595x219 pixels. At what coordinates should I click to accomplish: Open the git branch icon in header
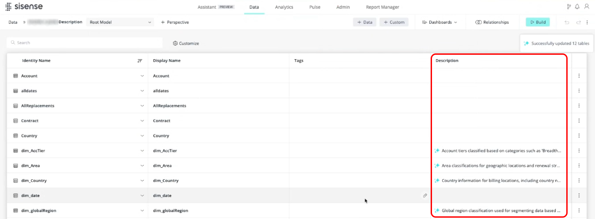coord(568,7)
